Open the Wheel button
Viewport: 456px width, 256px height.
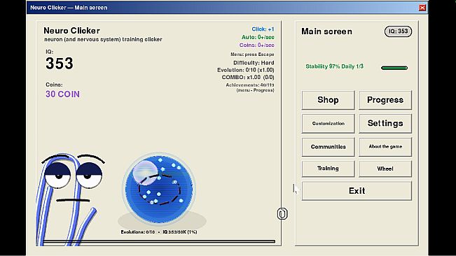tap(385, 169)
